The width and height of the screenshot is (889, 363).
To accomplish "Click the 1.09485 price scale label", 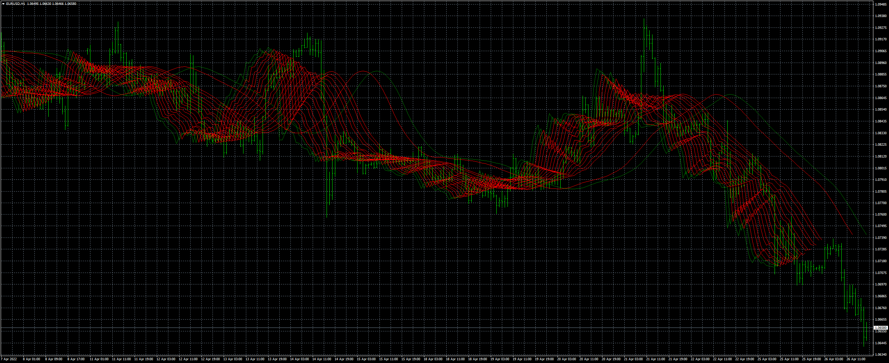I will coord(881,5).
